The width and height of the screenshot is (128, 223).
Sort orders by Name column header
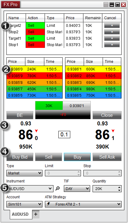point(16,18)
